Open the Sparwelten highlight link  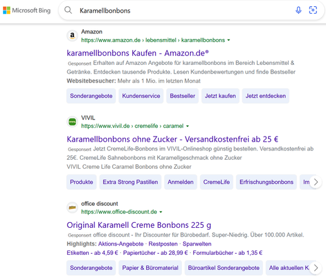pos(197,244)
